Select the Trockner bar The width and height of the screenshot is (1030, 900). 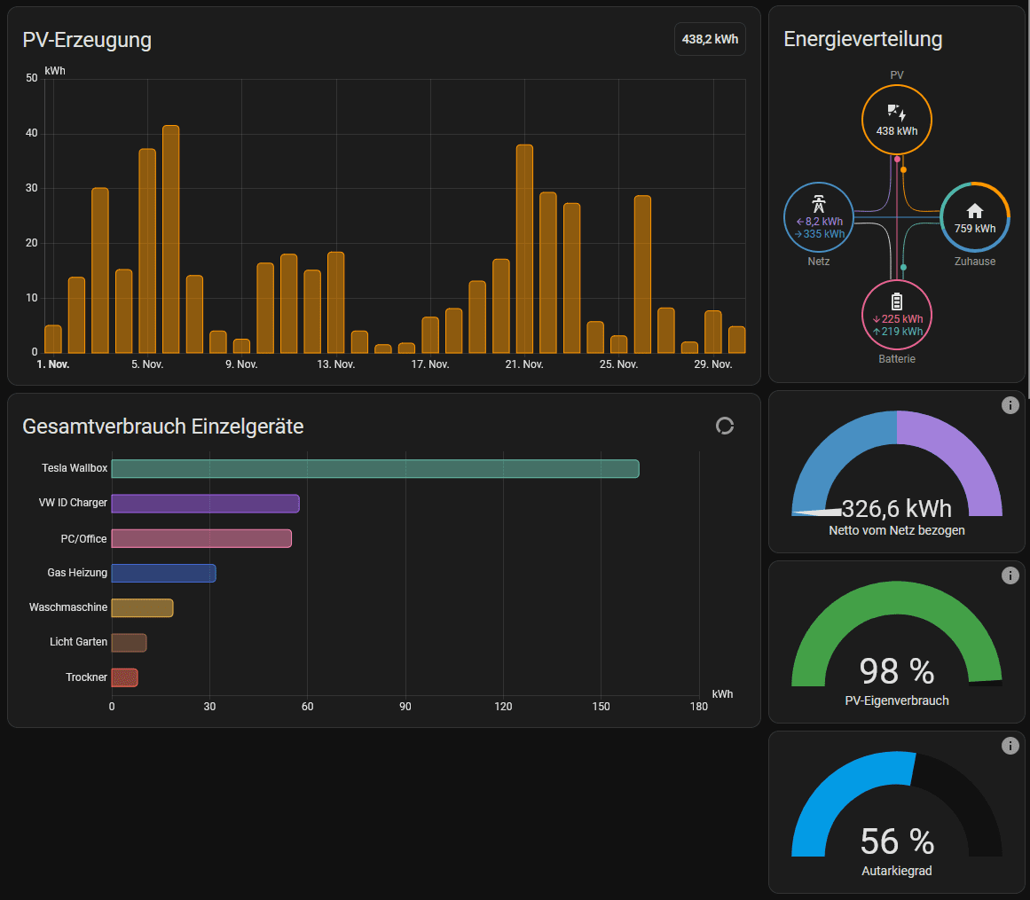tap(125, 677)
